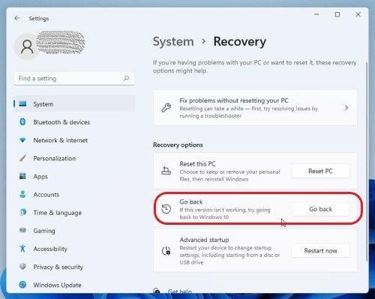This screenshot has width=375, height=299.
Task: Maximize the Settings window
Action: [x=337, y=14]
